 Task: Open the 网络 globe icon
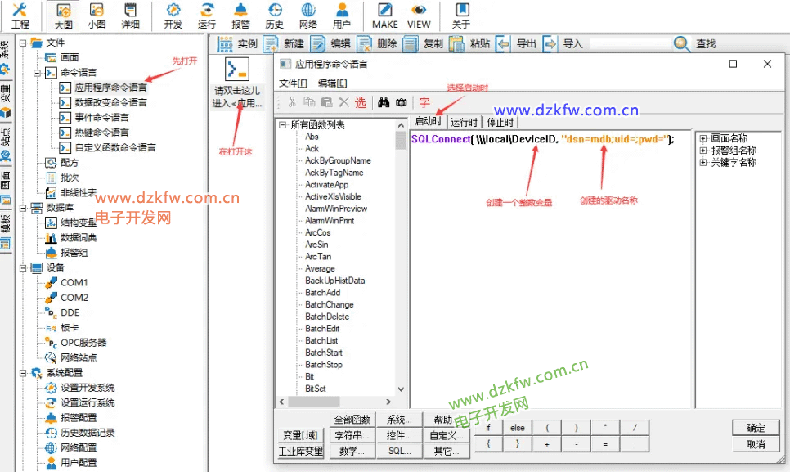click(308, 11)
